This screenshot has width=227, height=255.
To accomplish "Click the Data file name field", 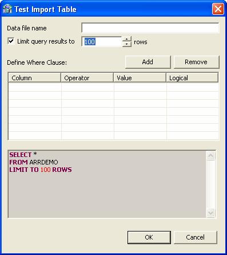I will [150, 28].
